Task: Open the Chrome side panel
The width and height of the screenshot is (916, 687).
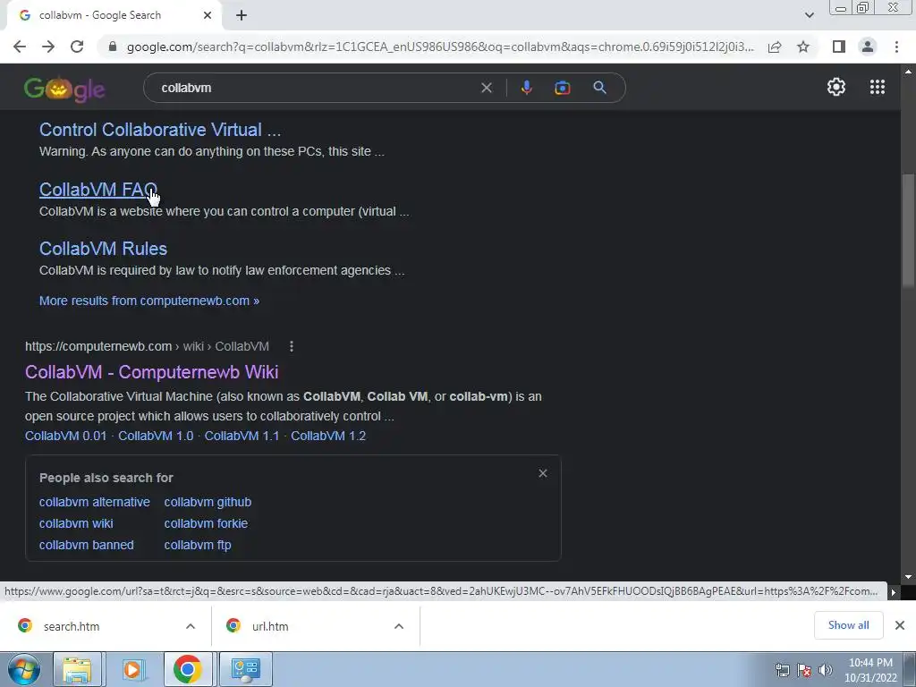Action: coord(839,47)
